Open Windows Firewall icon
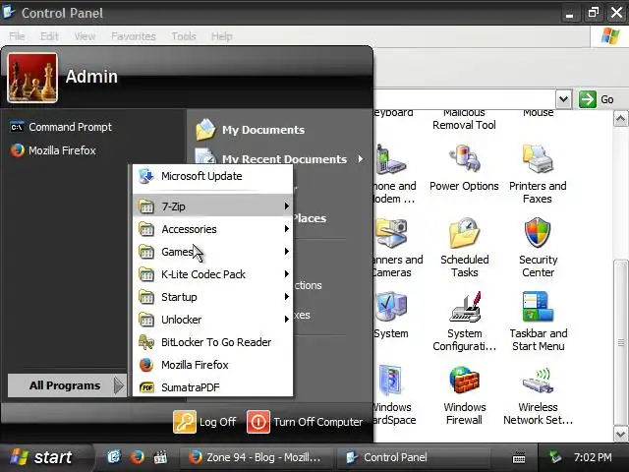 click(x=465, y=395)
